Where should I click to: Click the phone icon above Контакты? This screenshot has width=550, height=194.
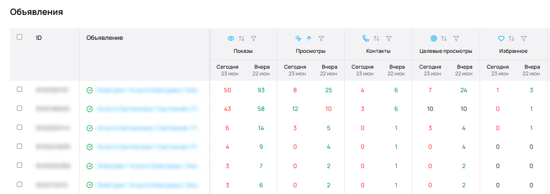(366, 38)
